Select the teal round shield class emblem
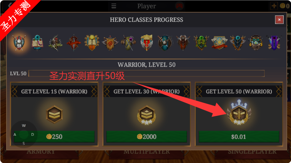Image resolution: width=291 pixels, height=163 pixels. coord(165,43)
